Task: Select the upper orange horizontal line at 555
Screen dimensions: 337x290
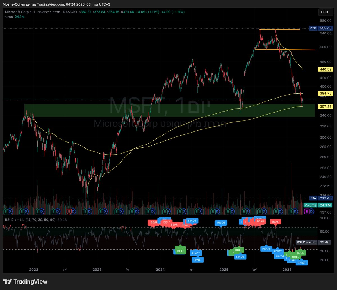Action: (x=280, y=29)
